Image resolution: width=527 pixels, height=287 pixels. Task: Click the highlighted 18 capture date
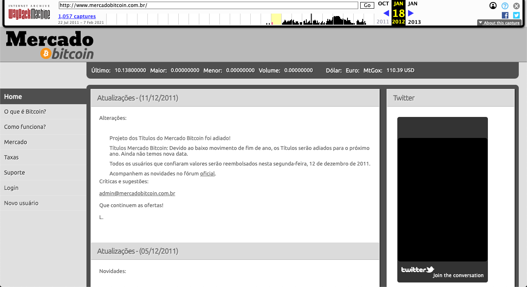pyautogui.click(x=399, y=13)
